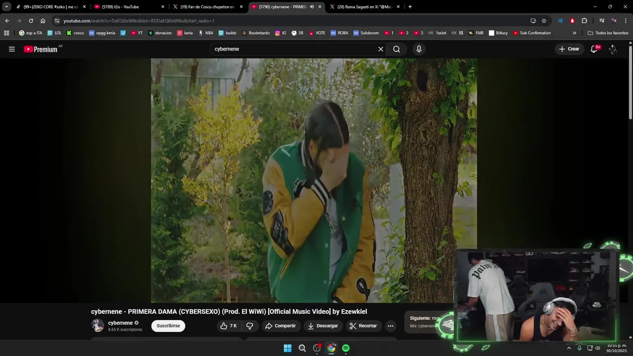Open the Extensions puzzle menu
This screenshot has width=633, height=356.
(585, 21)
